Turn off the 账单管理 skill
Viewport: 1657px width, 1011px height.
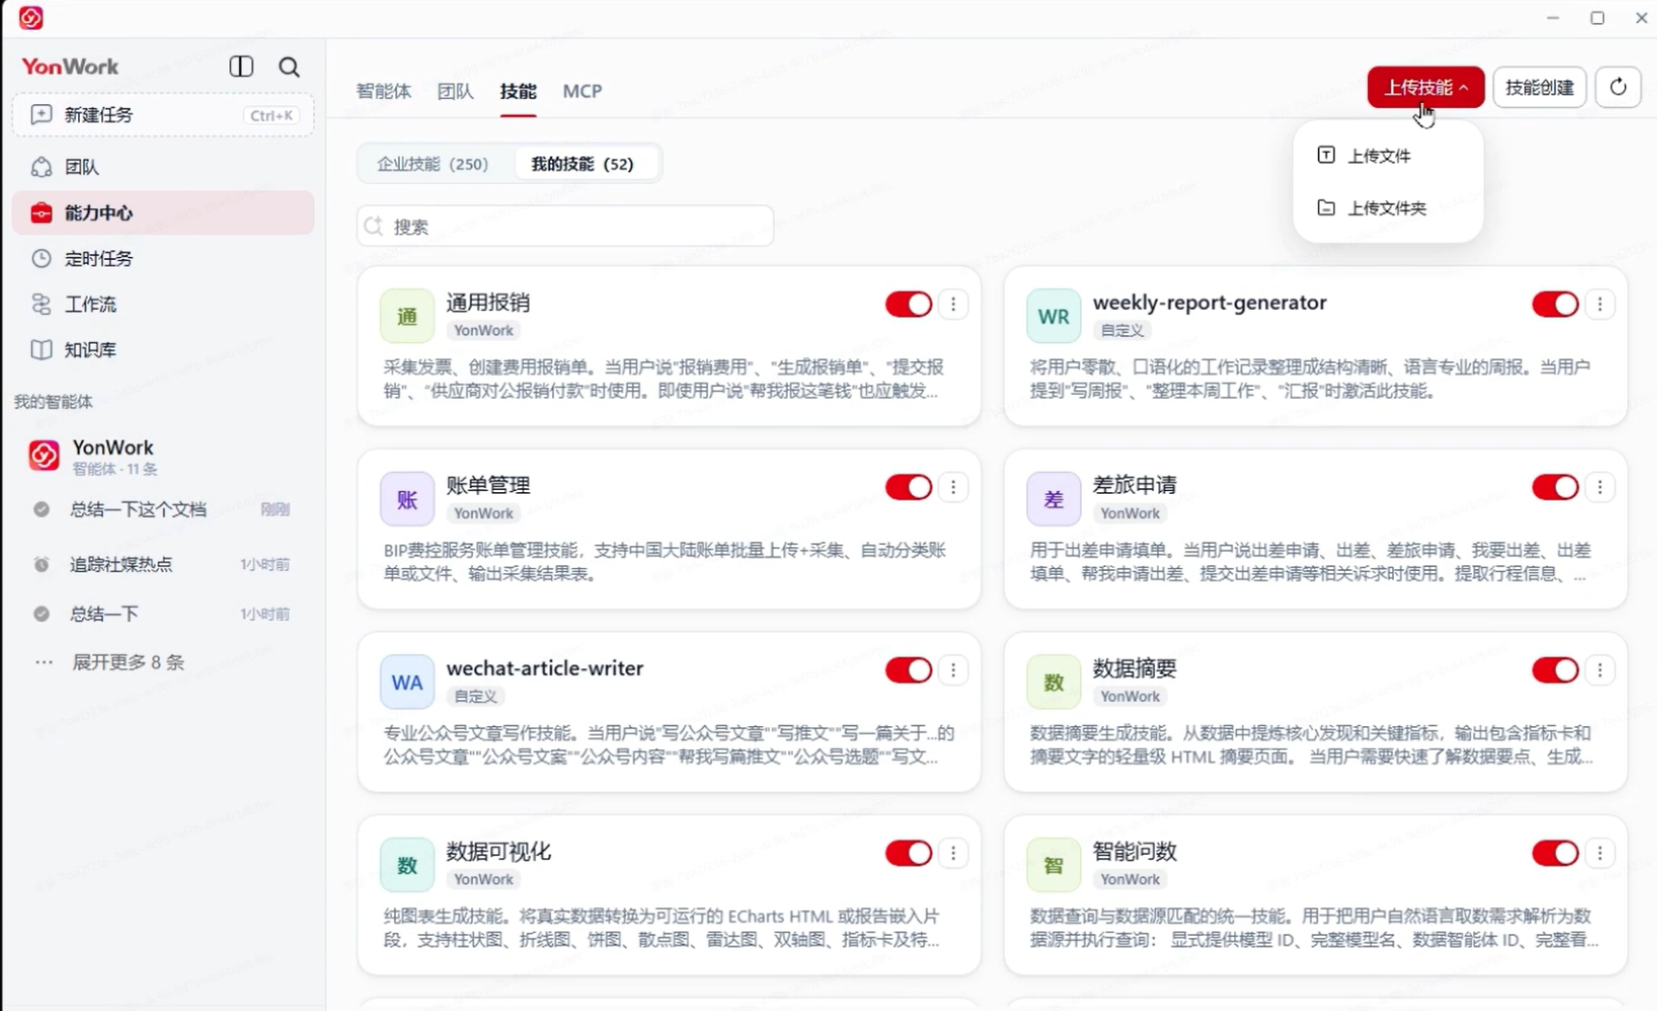[908, 487]
